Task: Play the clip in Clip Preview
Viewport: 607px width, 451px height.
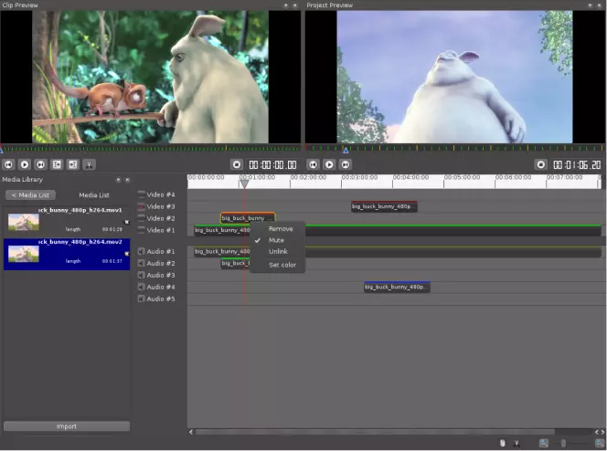Action: (x=25, y=164)
